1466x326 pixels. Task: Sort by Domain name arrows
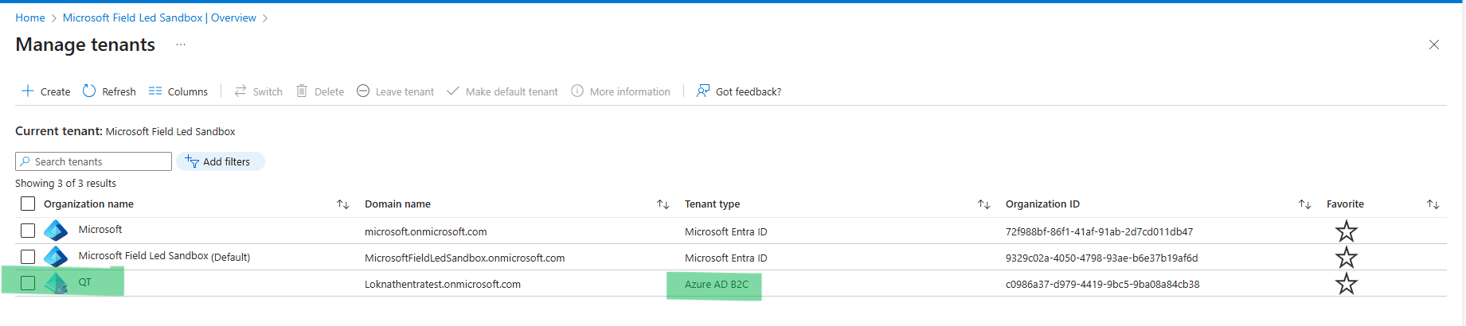coord(663,204)
